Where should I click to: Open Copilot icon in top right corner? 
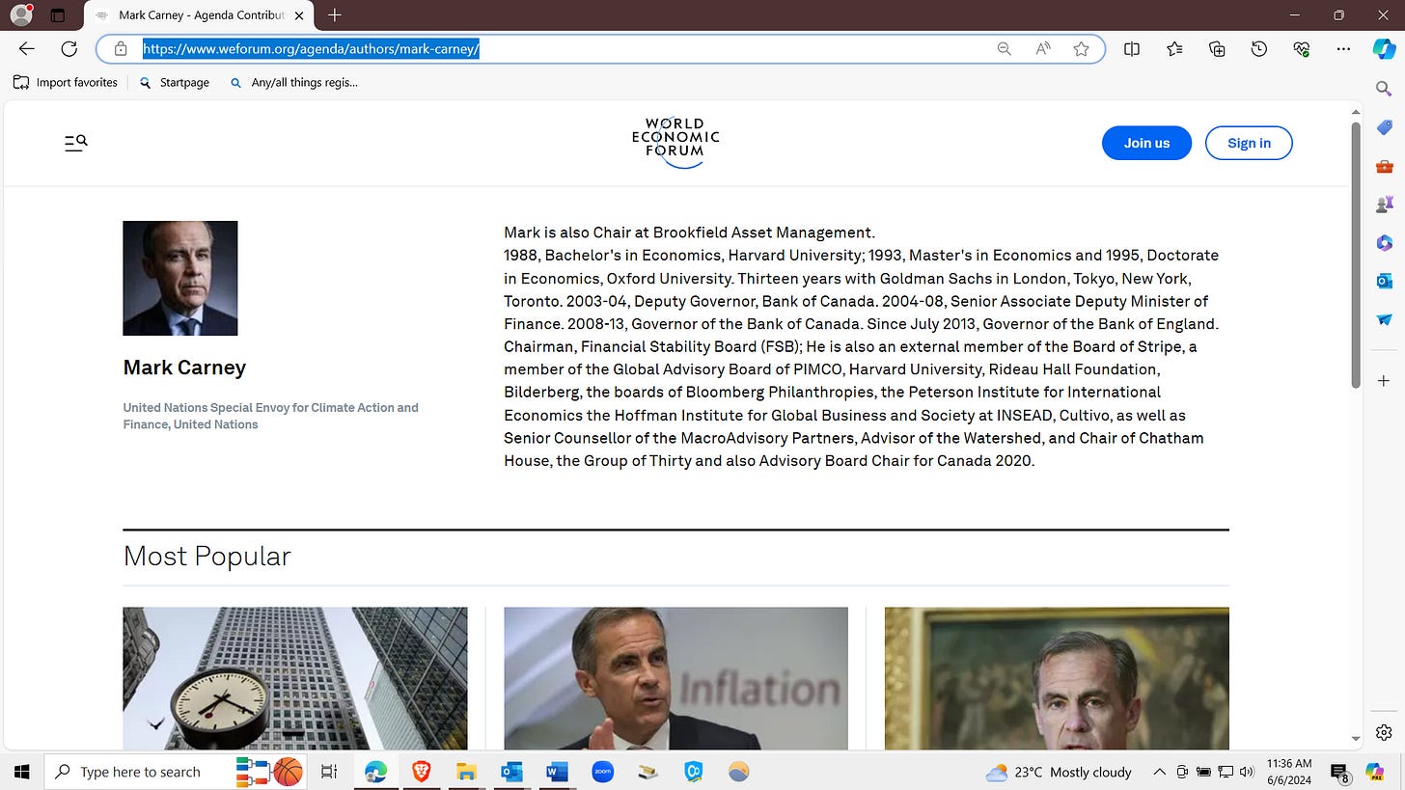[x=1384, y=49]
